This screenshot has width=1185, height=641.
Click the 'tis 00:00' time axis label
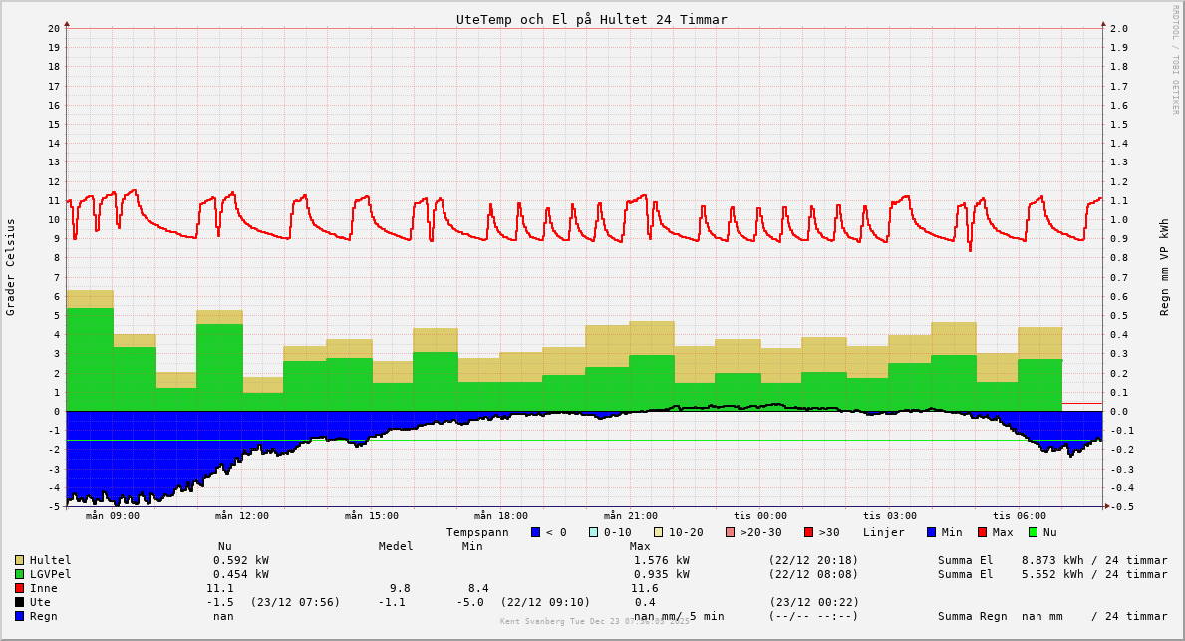pyautogui.click(x=759, y=516)
